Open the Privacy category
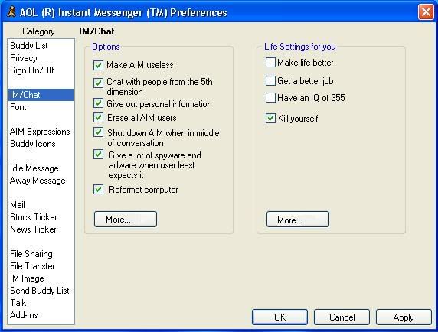This screenshot has height=332, width=438. (x=24, y=58)
